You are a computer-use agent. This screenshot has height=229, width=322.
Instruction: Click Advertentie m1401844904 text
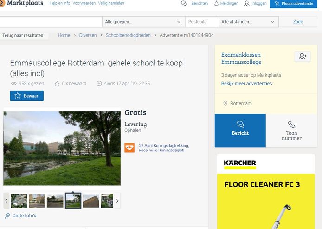pyautogui.click(x=187, y=35)
